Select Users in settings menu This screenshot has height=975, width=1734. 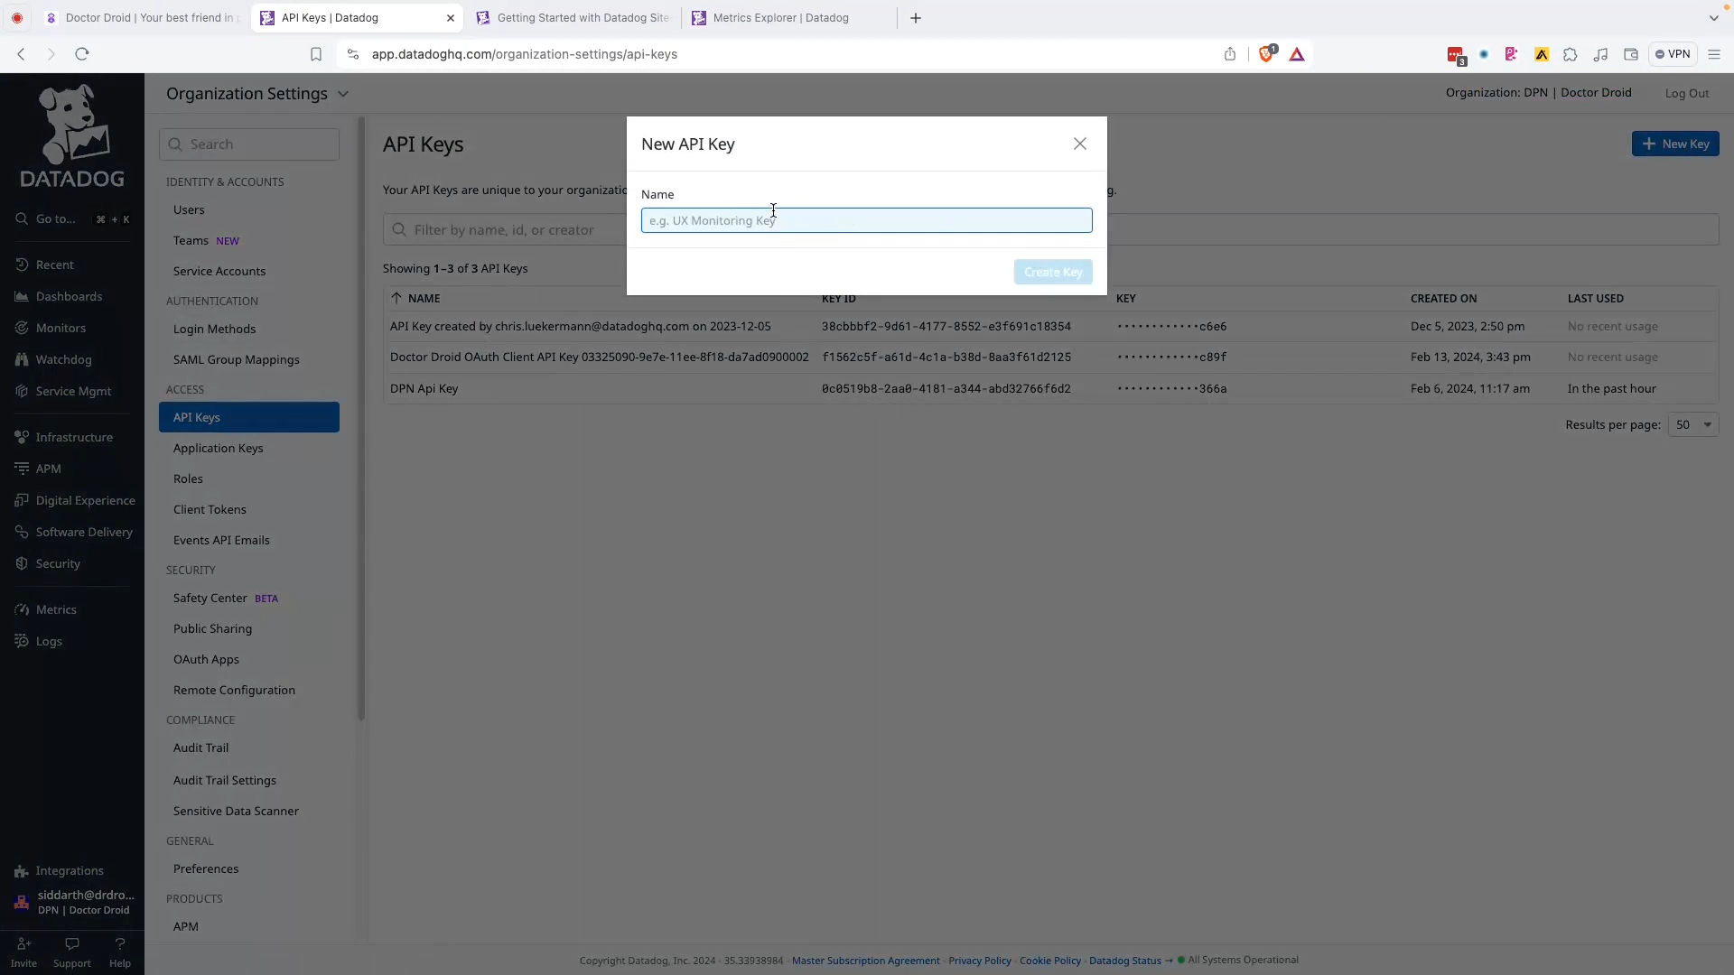(189, 209)
